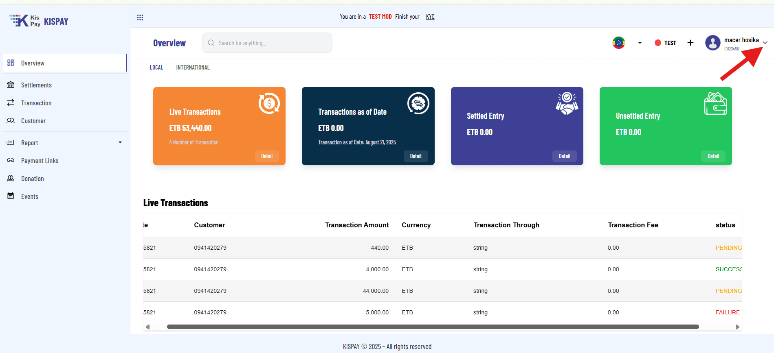774x353 pixels.
Task: Open Customer in the sidebar
Action: [x=65, y=121]
